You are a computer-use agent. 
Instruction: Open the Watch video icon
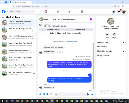tap(70, 12)
